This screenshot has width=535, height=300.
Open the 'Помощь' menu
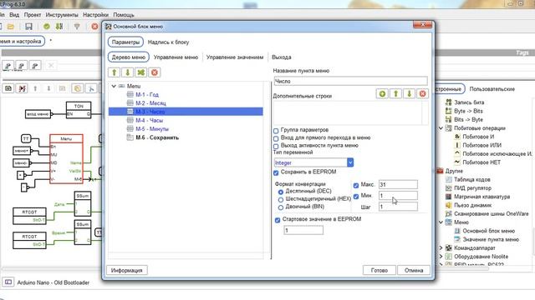click(124, 15)
